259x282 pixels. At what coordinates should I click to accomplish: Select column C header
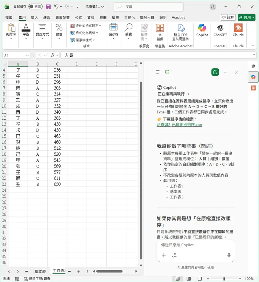click(x=57, y=64)
